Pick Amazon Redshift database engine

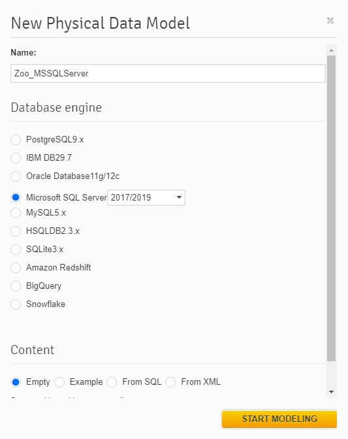[16, 268]
